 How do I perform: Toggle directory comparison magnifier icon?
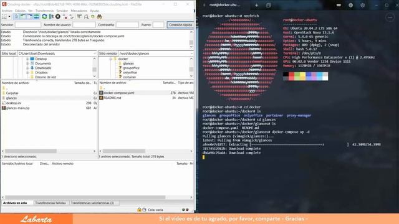pos(86,17)
